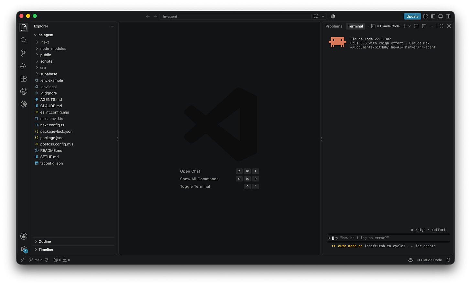Open the Accounts menu icon
471x286 pixels.
pos(24,236)
